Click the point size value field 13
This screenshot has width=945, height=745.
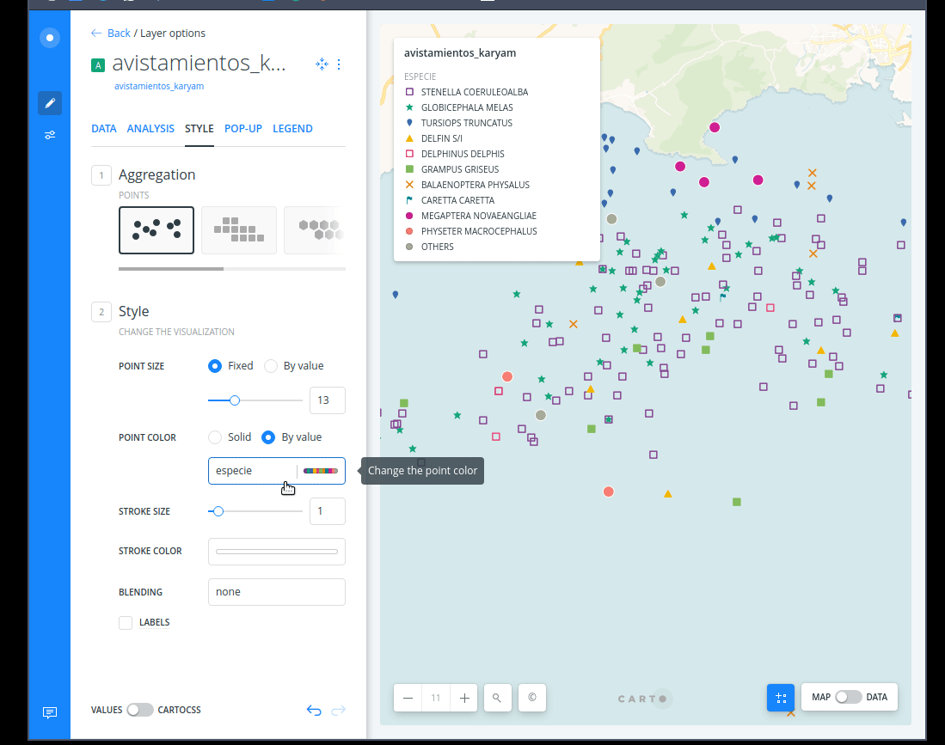(x=328, y=400)
